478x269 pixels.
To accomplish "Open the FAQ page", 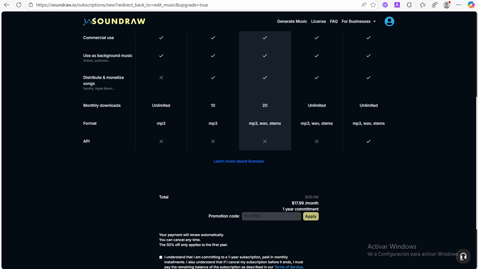I will click(334, 21).
